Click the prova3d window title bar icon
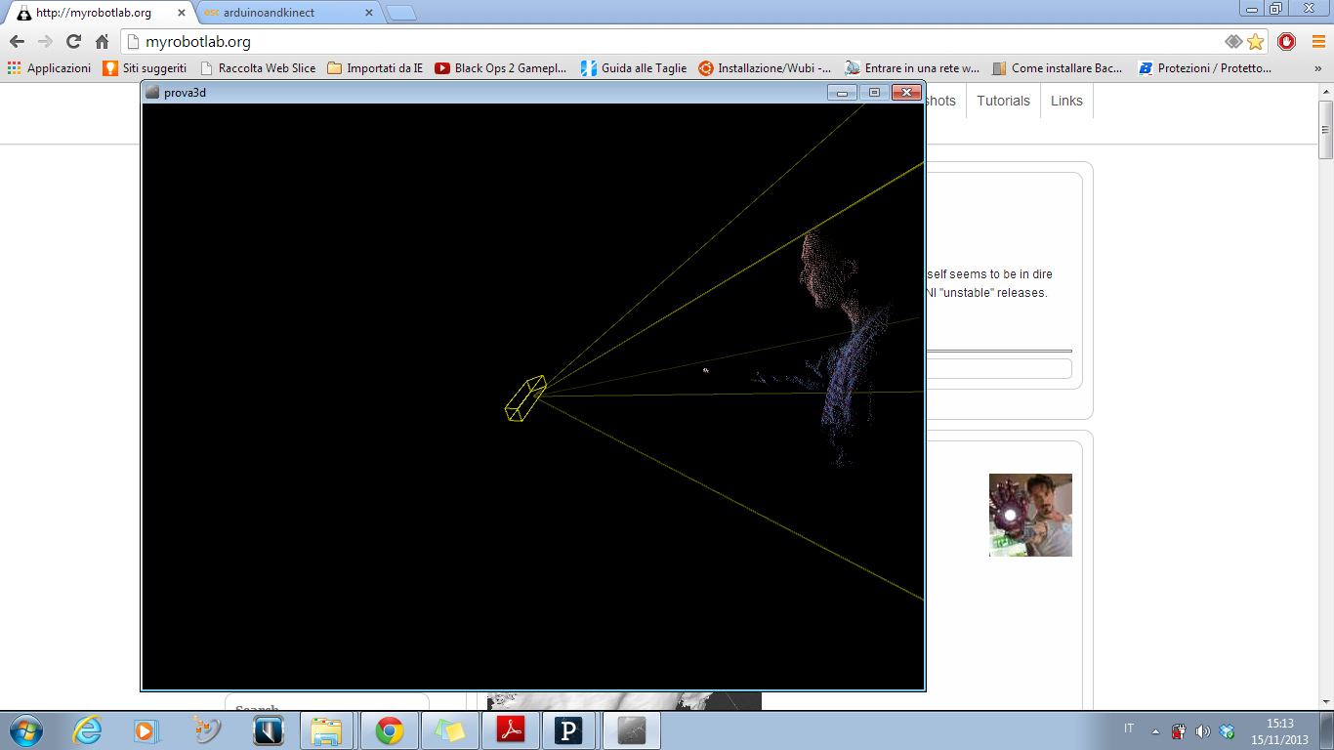 pyautogui.click(x=152, y=93)
